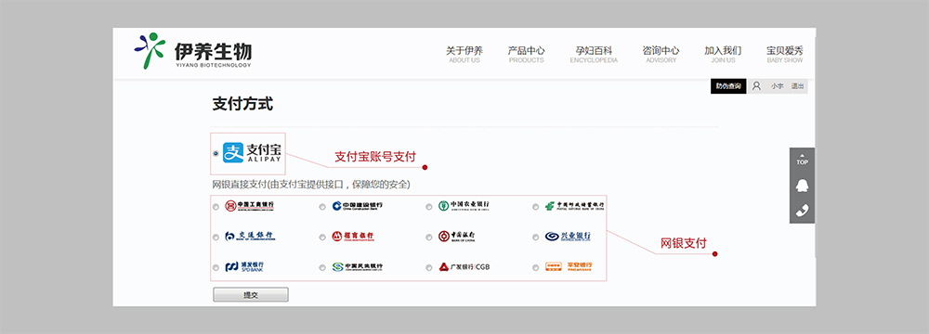Jump to page TOP via side arrow
Image resolution: width=929 pixels, height=334 pixels.
[802, 159]
